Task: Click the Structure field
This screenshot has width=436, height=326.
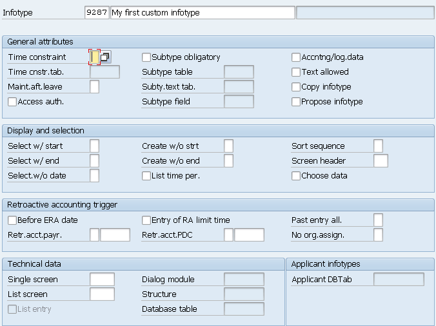Action: click(x=244, y=294)
